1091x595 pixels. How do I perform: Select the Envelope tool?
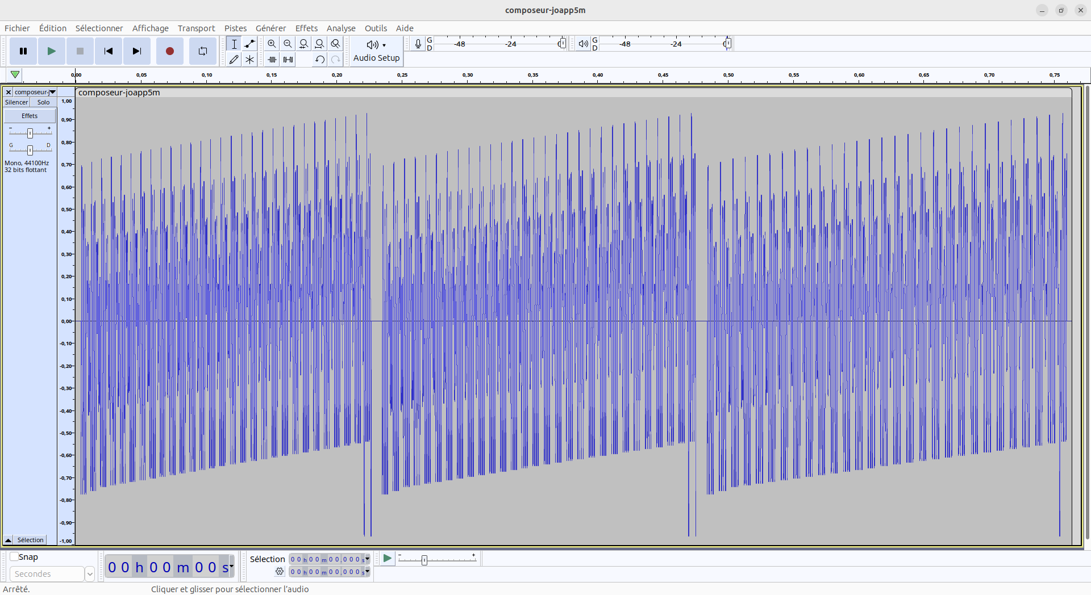pos(249,44)
